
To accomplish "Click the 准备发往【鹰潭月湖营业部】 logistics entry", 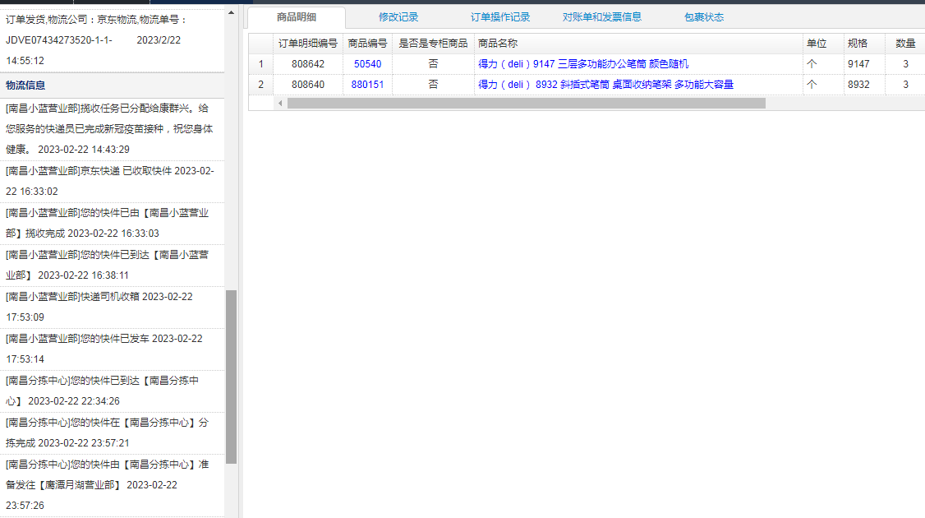I will pyautogui.click(x=112, y=485).
